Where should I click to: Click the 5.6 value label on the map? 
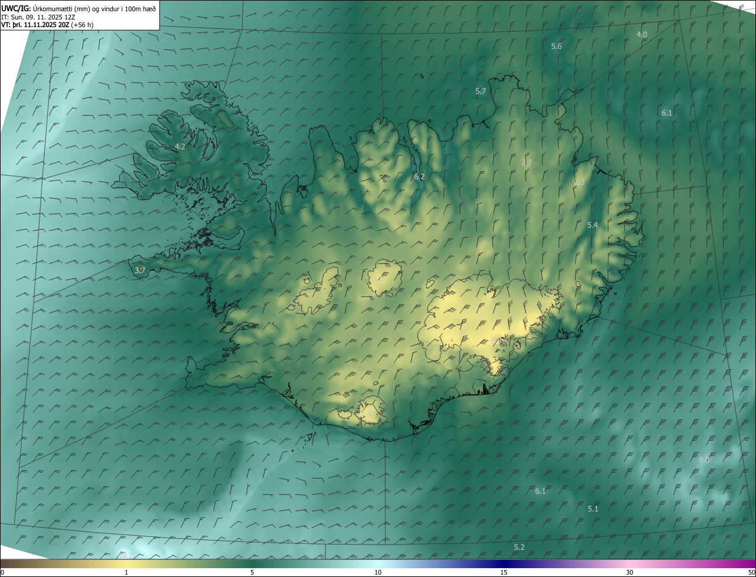[x=556, y=47]
